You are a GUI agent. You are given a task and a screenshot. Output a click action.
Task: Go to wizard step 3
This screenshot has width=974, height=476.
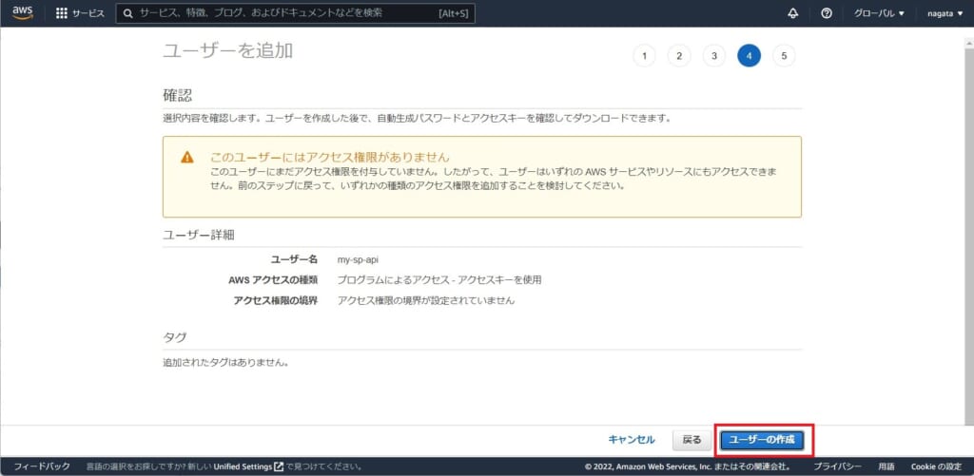click(714, 56)
